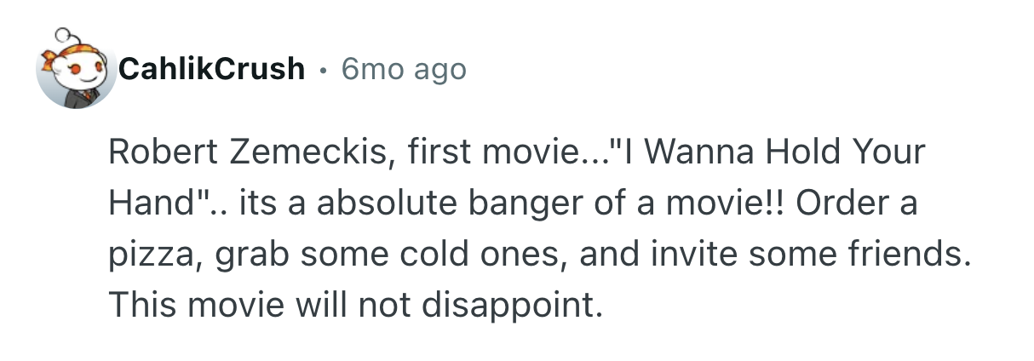The height and width of the screenshot is (361, 1034).
Task: Click the dot separator beside the username
Action: click(x=323, y=68)
